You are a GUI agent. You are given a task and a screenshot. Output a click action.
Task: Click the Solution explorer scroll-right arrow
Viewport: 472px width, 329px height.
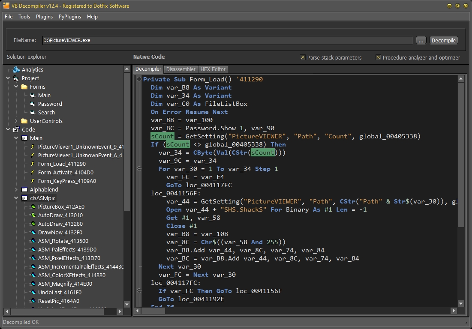click(120, 311)
